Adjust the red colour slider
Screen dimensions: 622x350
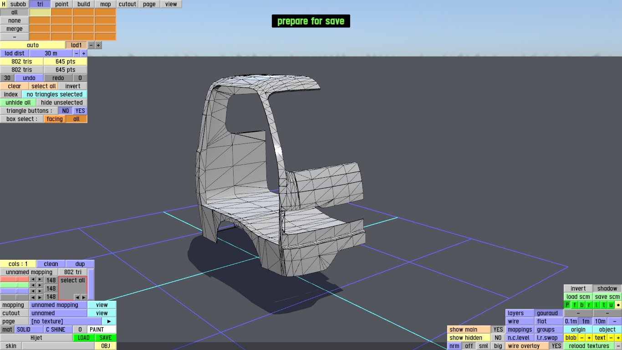(15, 279)
